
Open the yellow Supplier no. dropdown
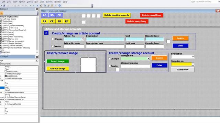(x=193, y=64)
